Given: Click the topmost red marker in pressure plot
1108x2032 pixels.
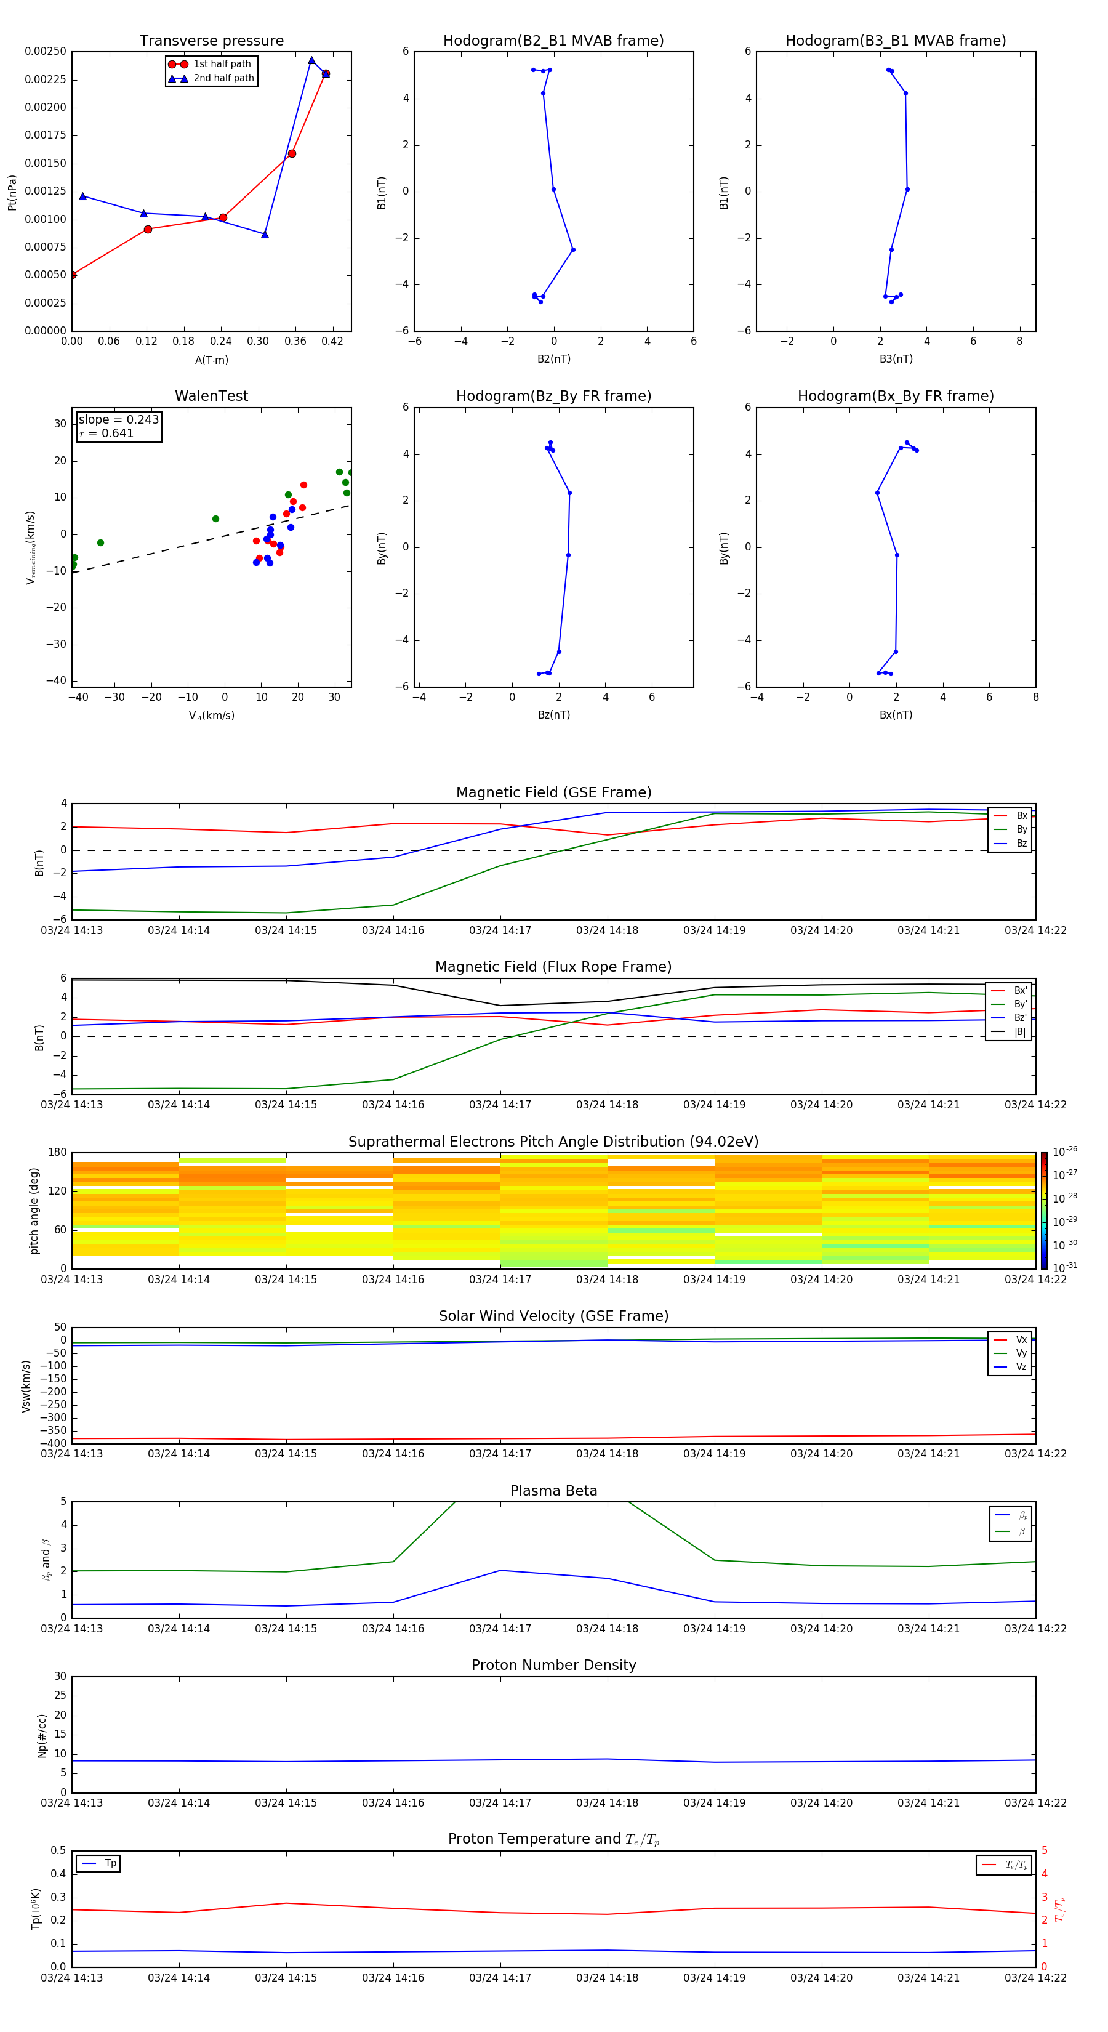Looking at the screenshot, I should click(x=326, y=73).
